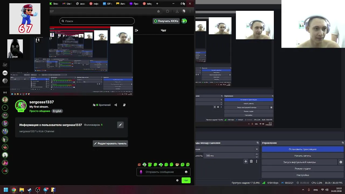The width and height of the screenshot is (345, 194).
Task: Click the sergosss1337 channel avatar
Action: click(x=21, y=106)
